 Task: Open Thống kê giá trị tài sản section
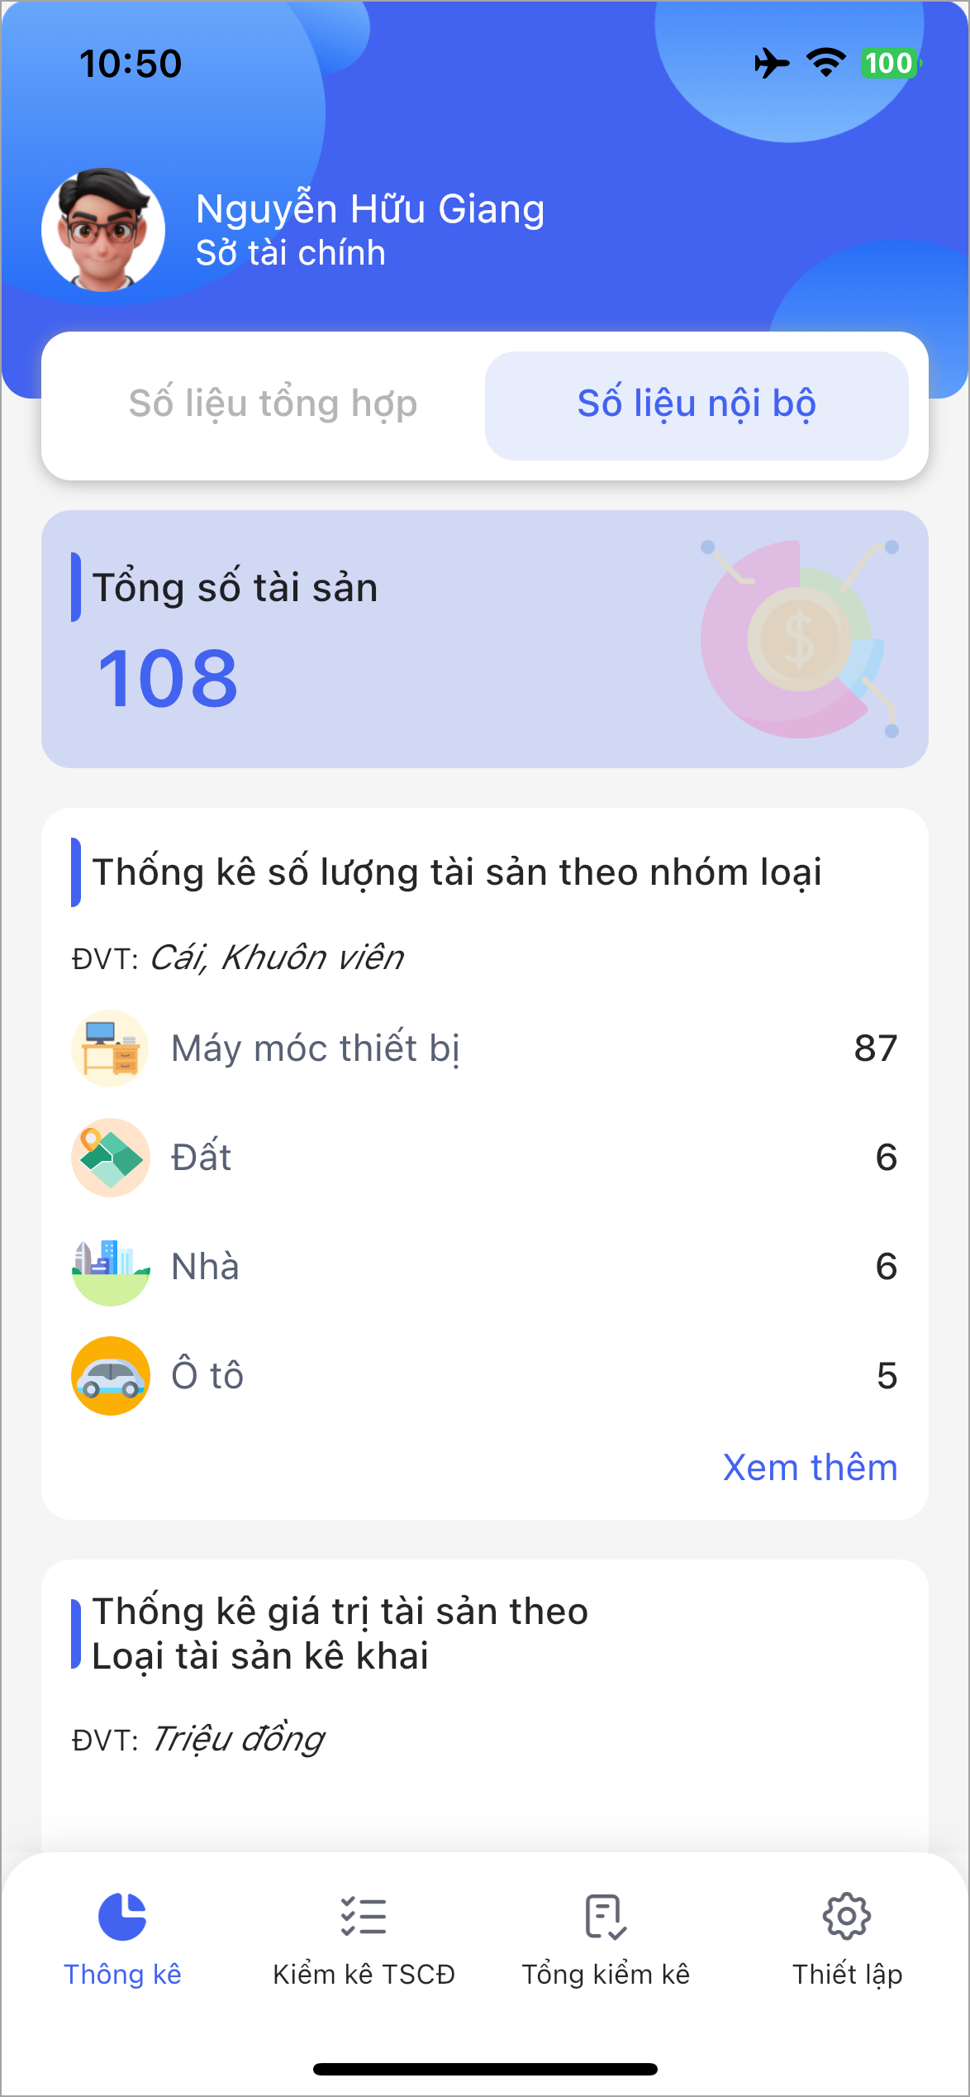click(x=340, y=1633)
